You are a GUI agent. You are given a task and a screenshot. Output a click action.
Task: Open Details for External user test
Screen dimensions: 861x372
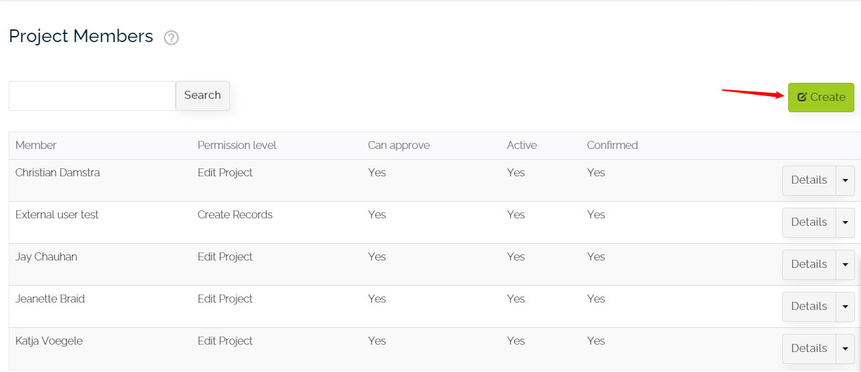(x=809, y=222)
